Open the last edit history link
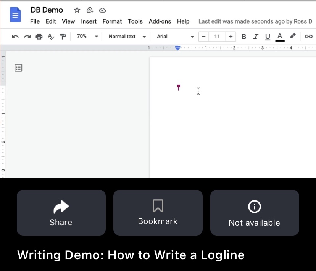The image size is (316, 271). (255, 21)
